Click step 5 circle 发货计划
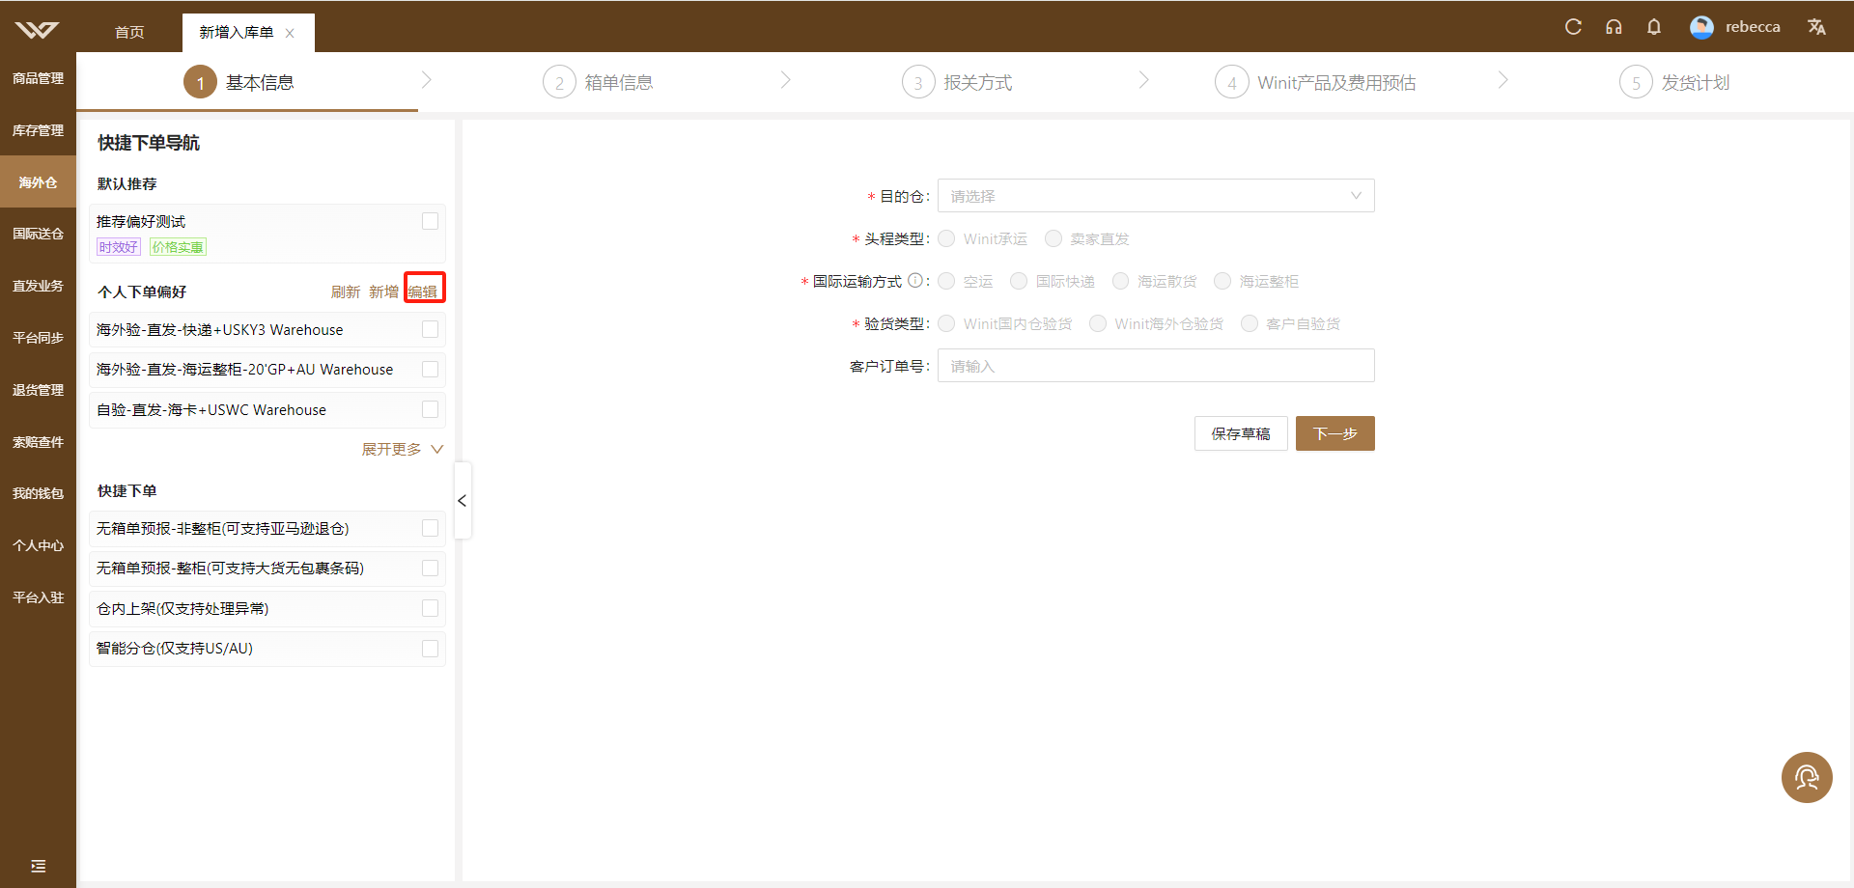 click(1636, 83)
